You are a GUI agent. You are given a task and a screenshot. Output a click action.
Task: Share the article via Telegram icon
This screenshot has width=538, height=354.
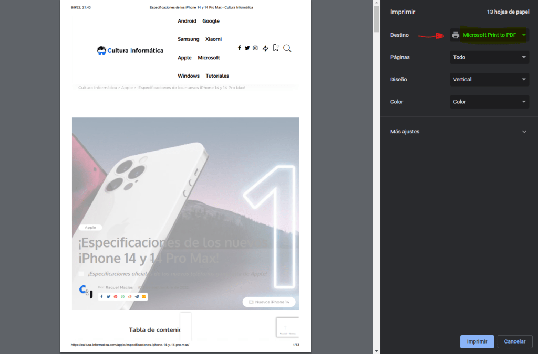(x=137, y=296)
